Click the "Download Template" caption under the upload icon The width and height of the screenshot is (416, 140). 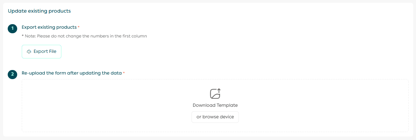click(215, 105)
